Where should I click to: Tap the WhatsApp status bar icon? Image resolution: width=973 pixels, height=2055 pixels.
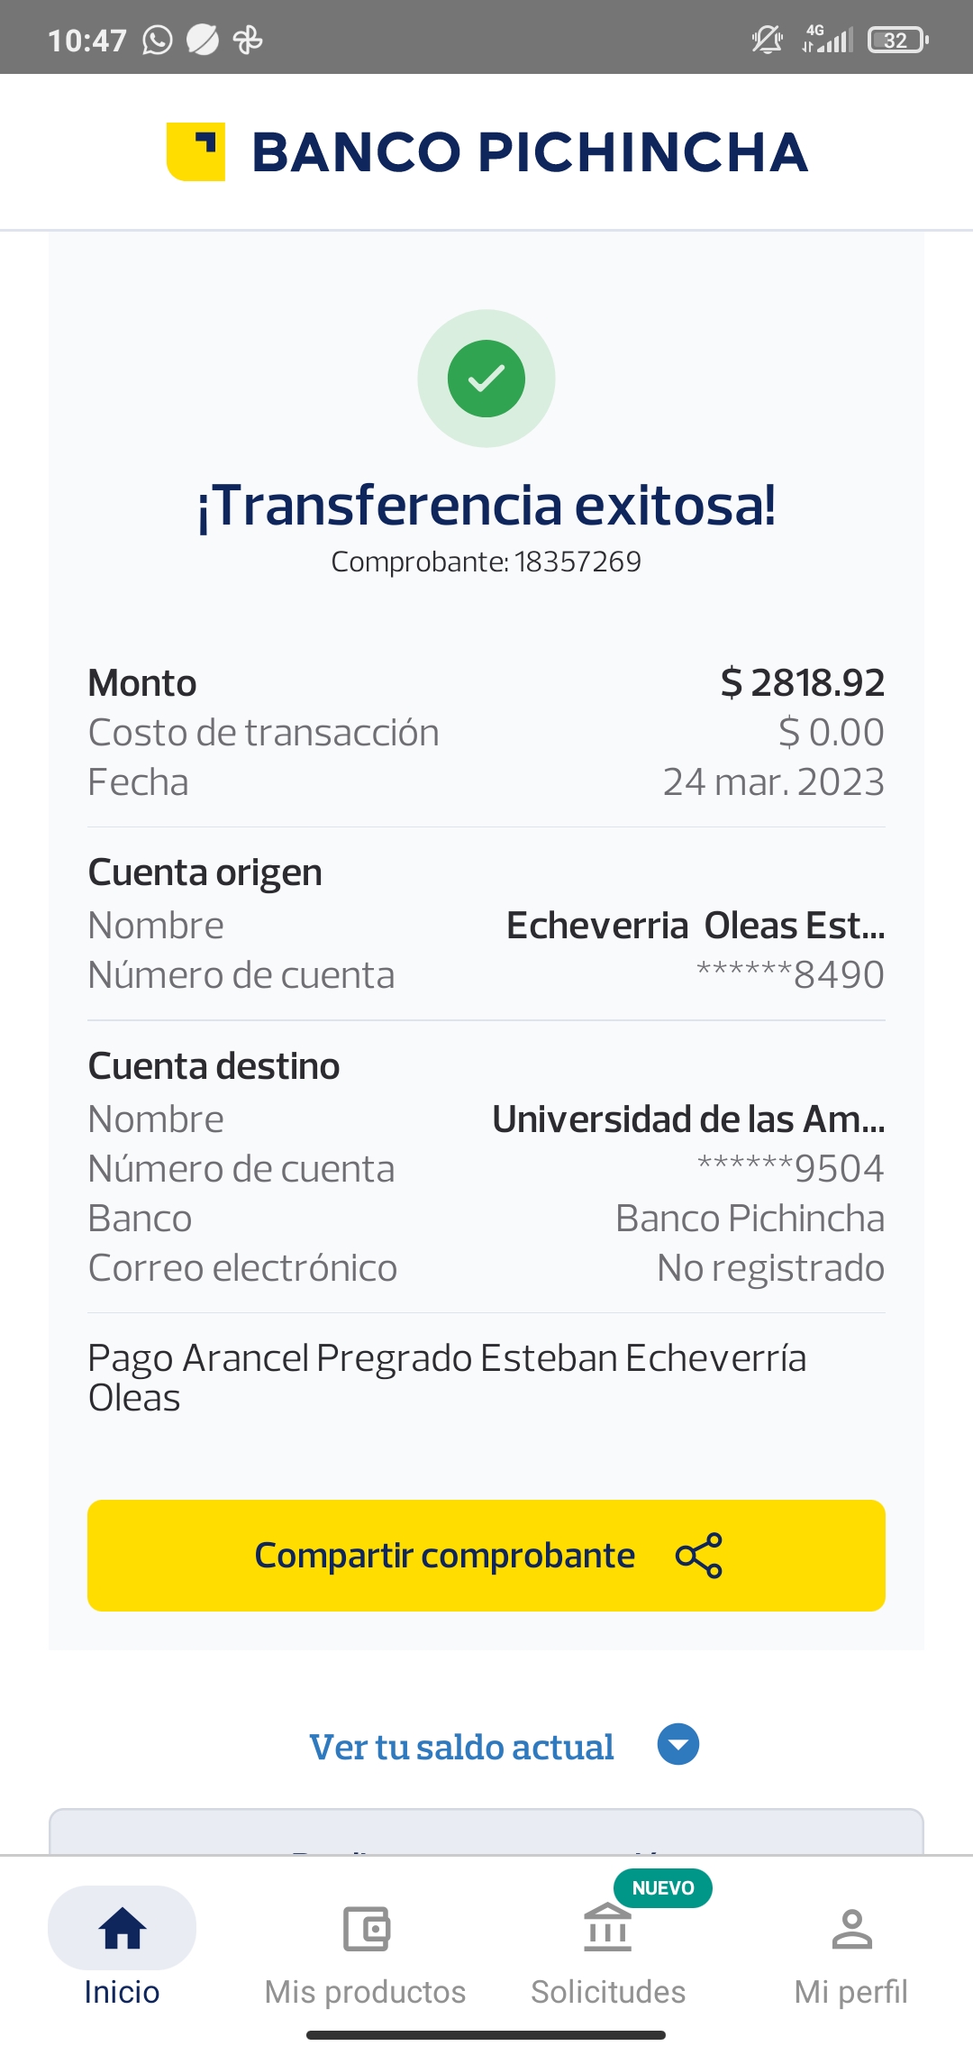[x=158, y=41]
